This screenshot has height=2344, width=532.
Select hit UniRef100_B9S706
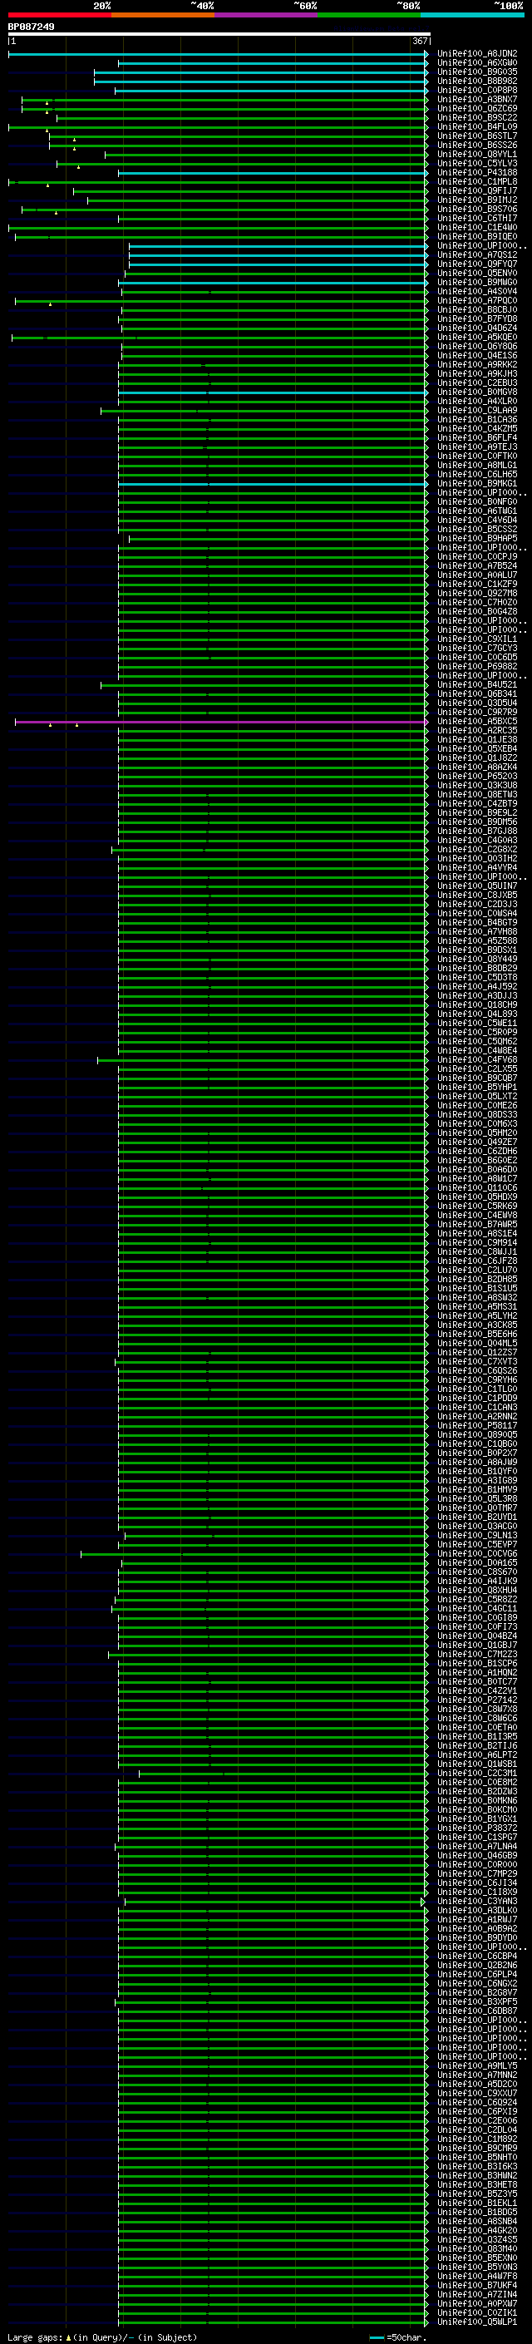(477, 210)
